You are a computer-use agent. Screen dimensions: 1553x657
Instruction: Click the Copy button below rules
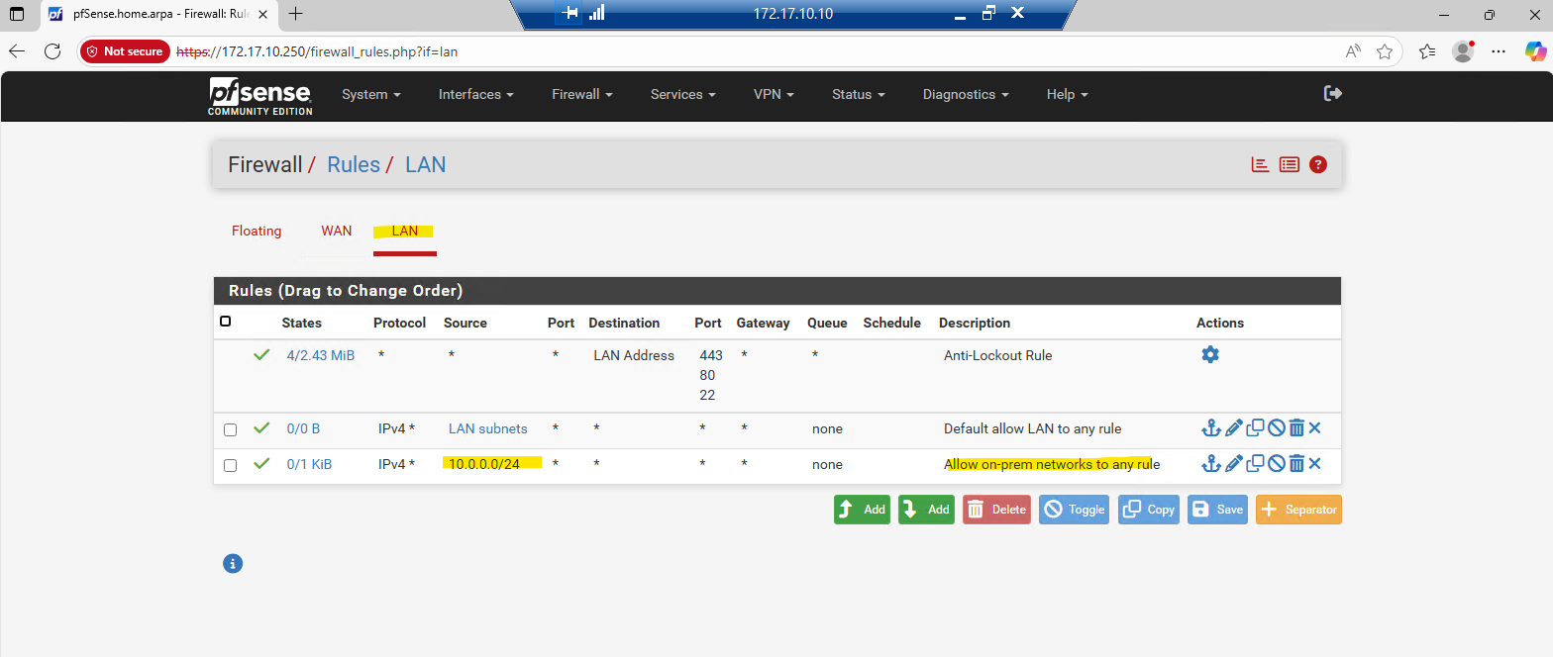[1149, 510]
